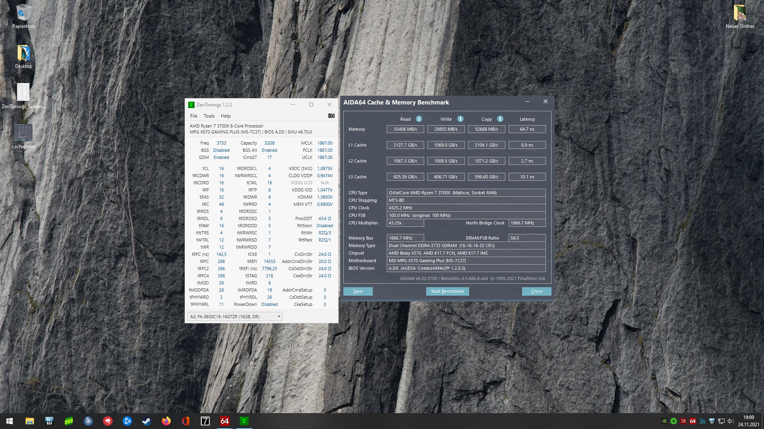The width and height of the screenshot is (764, 429).
Task: Open the volume control in system tray
Action: pos(731,421)
